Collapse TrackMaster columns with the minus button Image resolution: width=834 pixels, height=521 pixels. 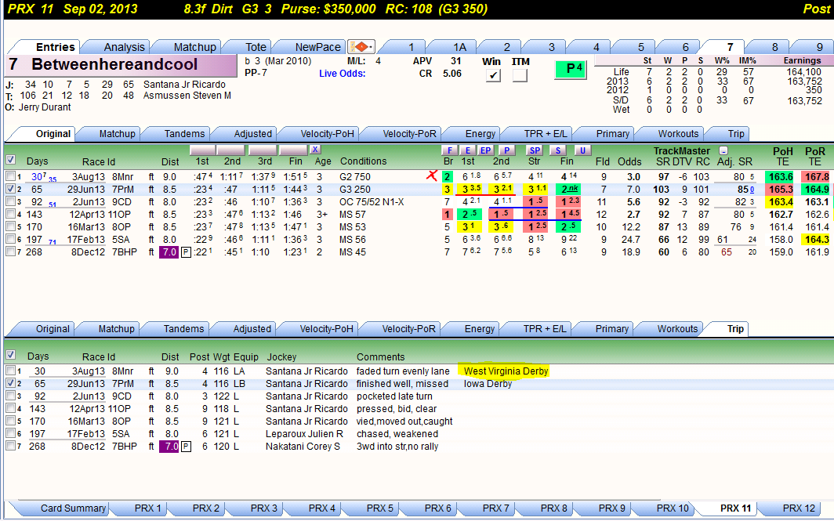723,150
